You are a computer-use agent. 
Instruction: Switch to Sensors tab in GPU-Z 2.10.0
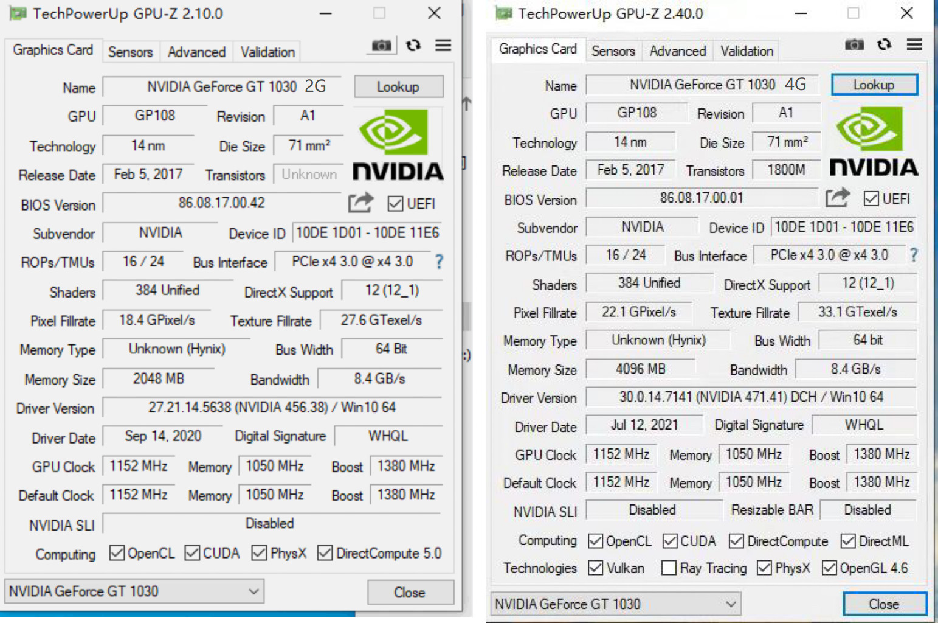(131, 52)
